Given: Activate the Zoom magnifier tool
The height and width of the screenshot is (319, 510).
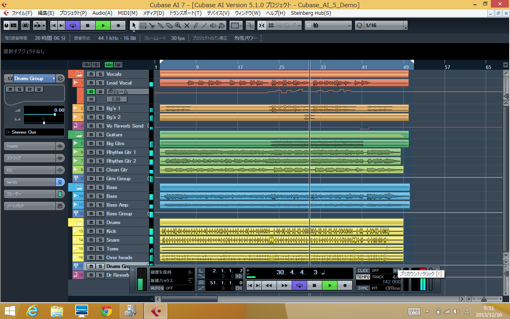Looking at the screenshot, I should 178,26.
